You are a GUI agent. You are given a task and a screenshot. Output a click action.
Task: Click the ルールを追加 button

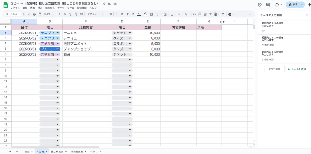[297, 69]
